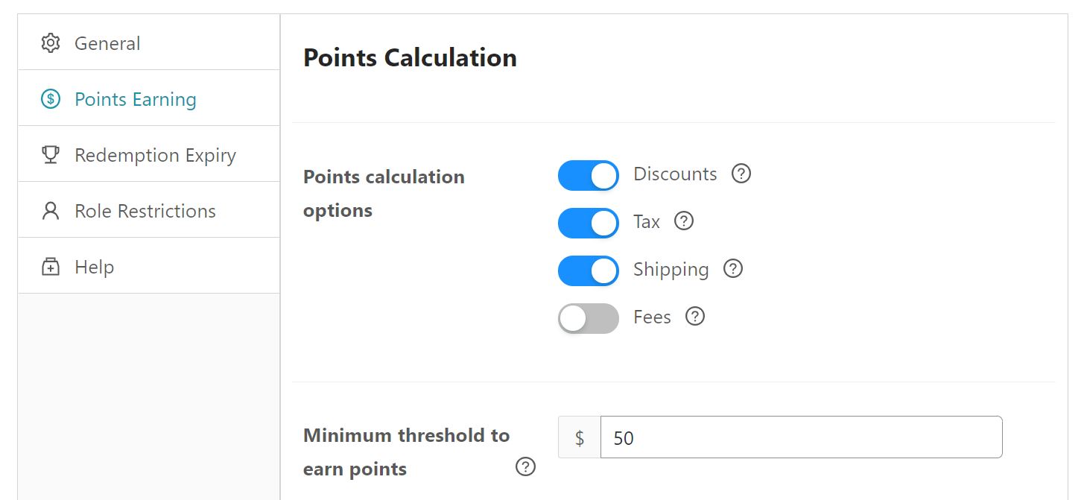The image size is (1087, 500).
Task: Go to Role Restrictions tab
Action: coord(149,210)
